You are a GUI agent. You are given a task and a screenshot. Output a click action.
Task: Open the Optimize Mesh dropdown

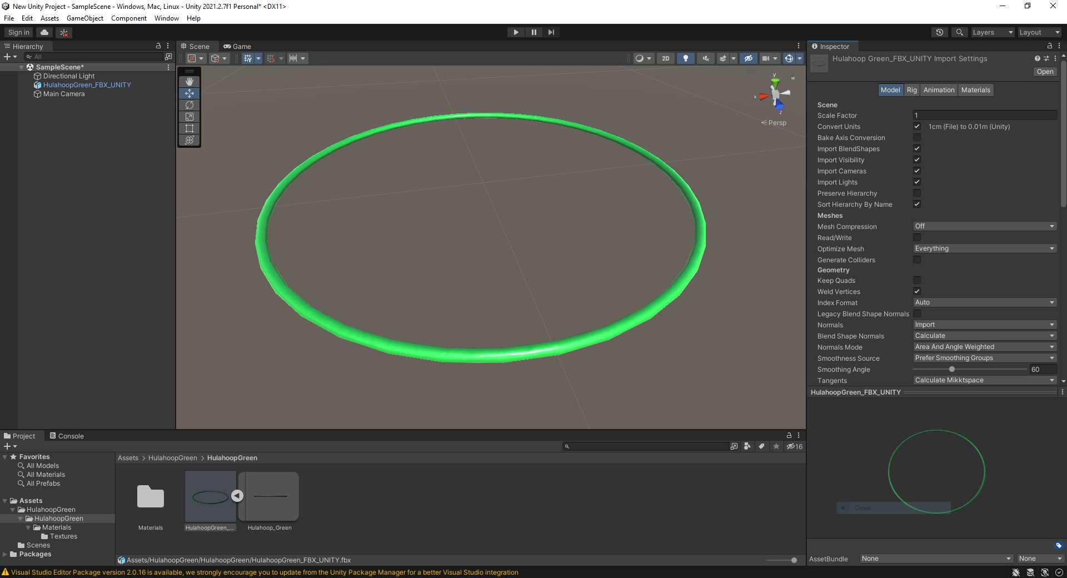[x=985, y=248]
